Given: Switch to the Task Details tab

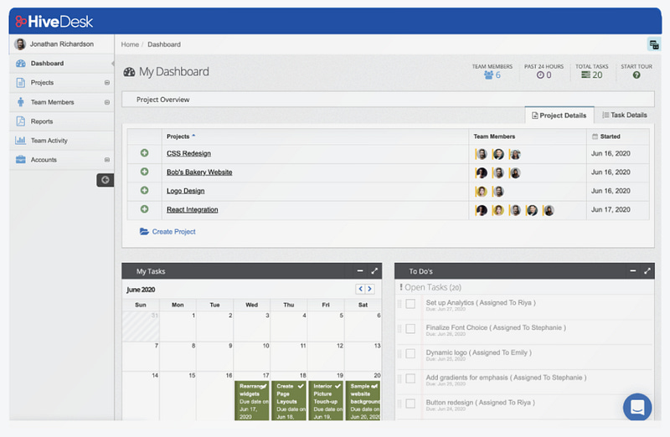Looking at the screenshot, I should tap(624, 115).
